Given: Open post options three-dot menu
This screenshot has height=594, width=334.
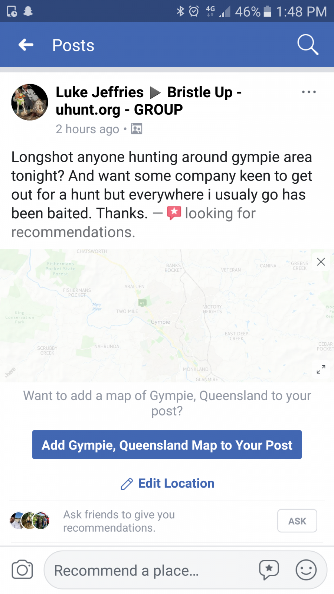Looking at the screenshot, I should (309, 92).
